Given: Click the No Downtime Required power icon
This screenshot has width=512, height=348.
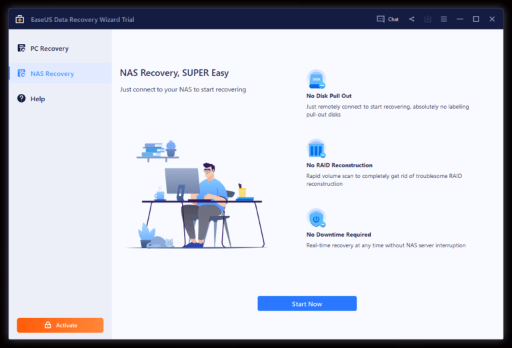Looking at the screenshot, I should (x=316, y=218).
